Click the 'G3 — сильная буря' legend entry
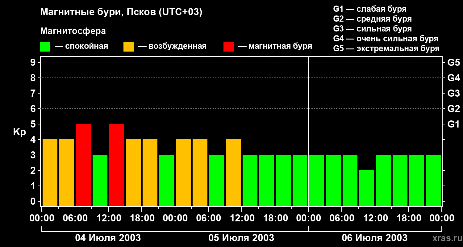The image size is (463, 247). coord(372,29)
